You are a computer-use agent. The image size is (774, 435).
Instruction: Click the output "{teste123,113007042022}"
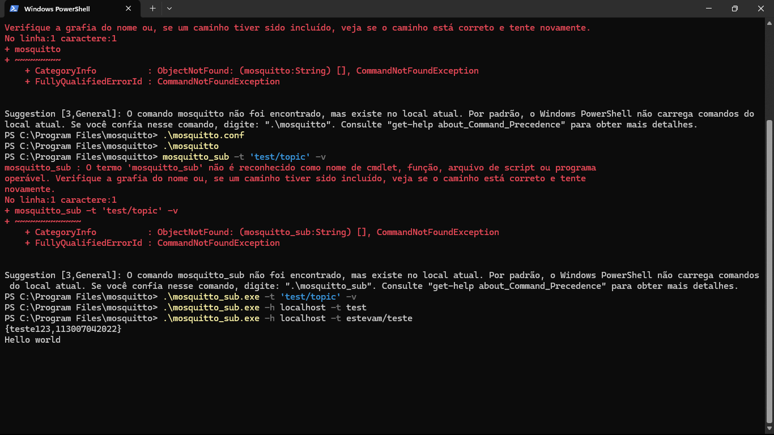coord(63,329)
